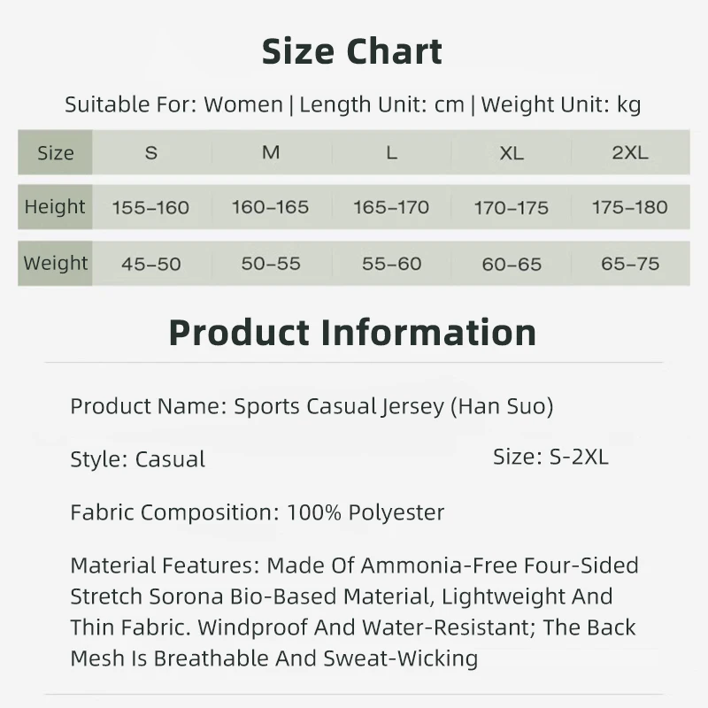The width and height of the screenshot is (708, 708).
Task: Select the 155–160 height cell
Action: (x=151, y=208)
